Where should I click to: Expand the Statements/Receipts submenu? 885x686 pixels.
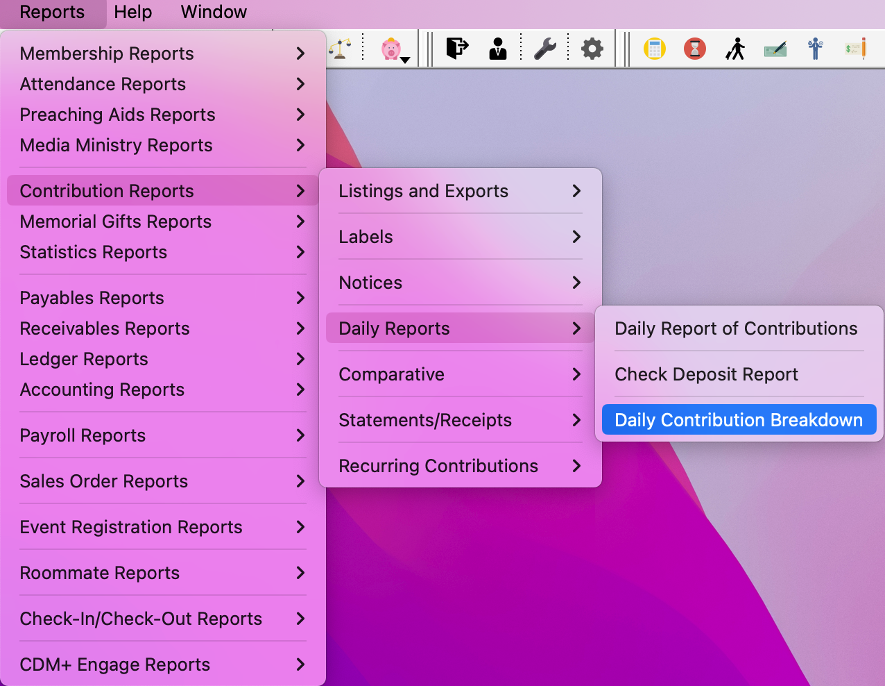click(424, 420)
